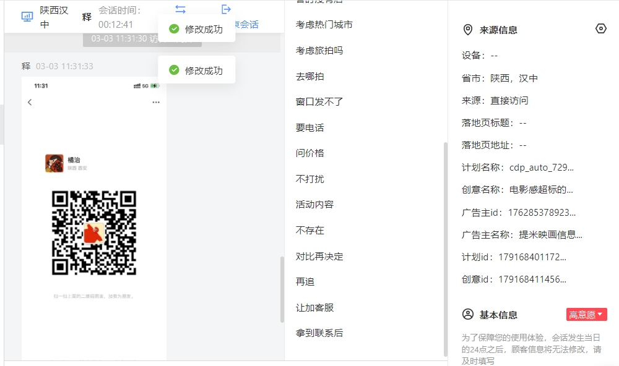Select quick reply 活动内容
This screenshot has width=619, height=366.
(x=314, y=204)
